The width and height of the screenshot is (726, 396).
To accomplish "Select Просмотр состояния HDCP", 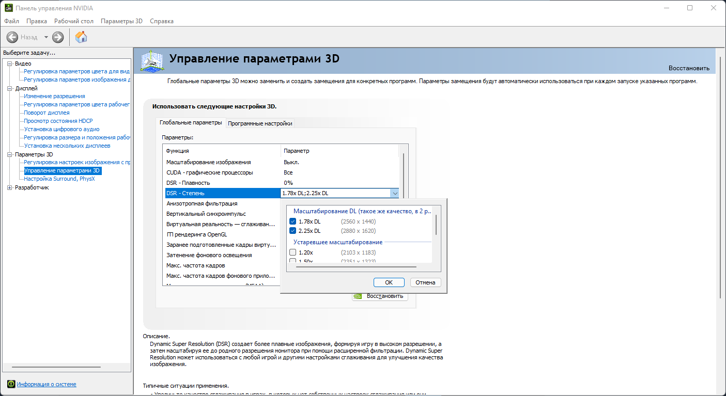I will tap(58, 121).
